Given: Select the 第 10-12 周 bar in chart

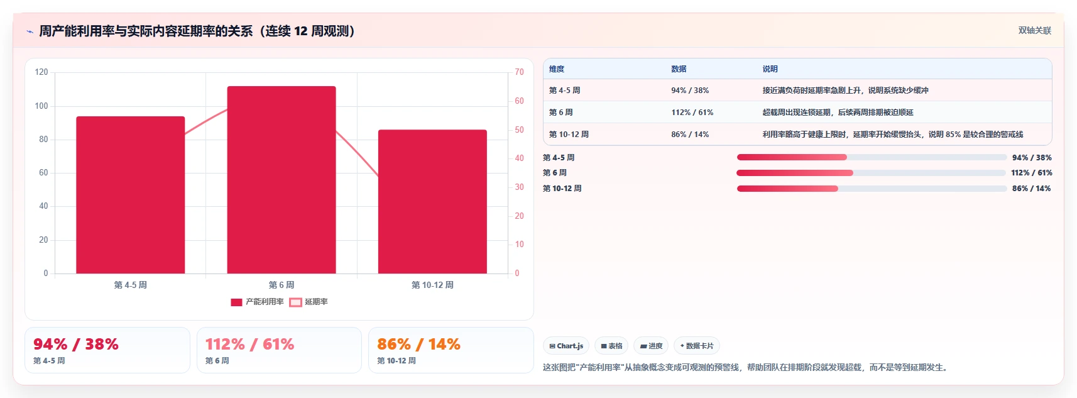Looking at the screenshot, I should pyautogui.click(x=432, y=201).
